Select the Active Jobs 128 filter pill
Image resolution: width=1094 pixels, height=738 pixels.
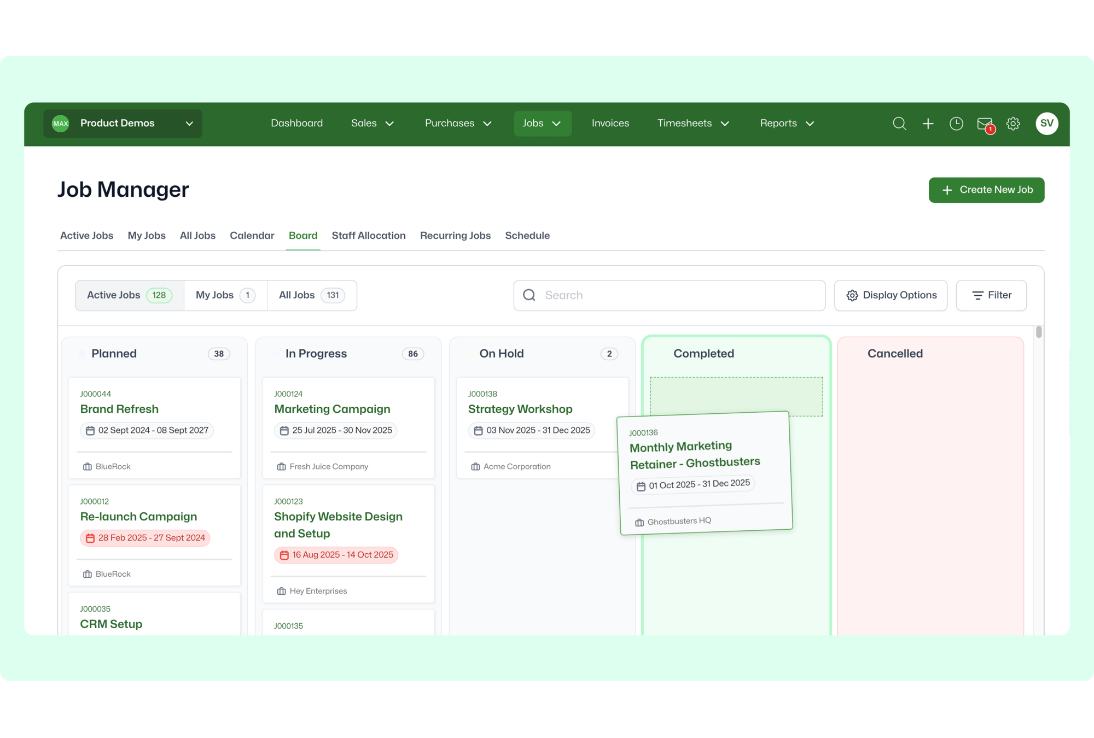[x=129, y=295]
